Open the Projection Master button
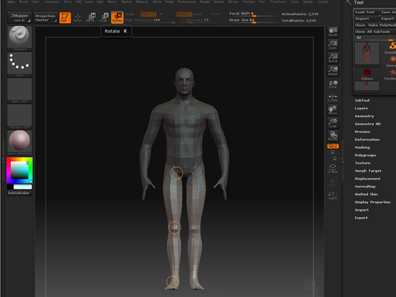 coord(45,17)
